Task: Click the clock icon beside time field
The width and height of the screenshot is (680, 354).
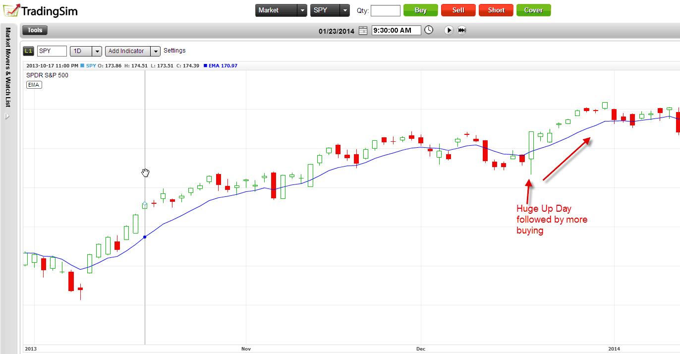Action: tap(429, 30)
